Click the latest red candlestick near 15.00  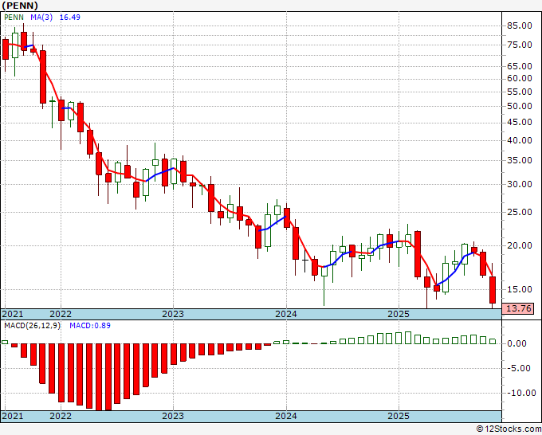[x=493, y=290]
